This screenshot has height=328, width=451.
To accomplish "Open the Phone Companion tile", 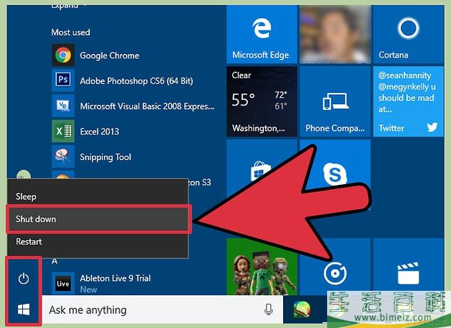I will [334, 101].
